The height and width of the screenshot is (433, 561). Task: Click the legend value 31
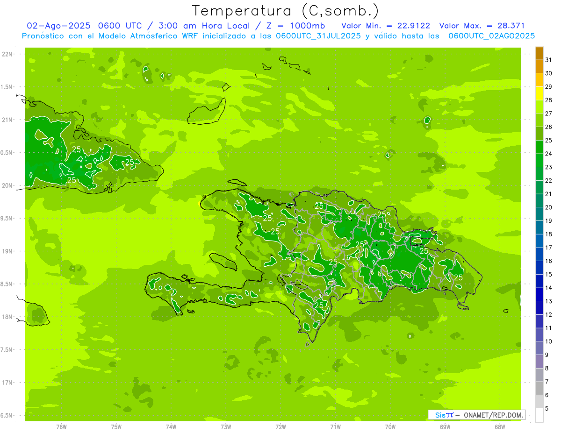[548, 60]
